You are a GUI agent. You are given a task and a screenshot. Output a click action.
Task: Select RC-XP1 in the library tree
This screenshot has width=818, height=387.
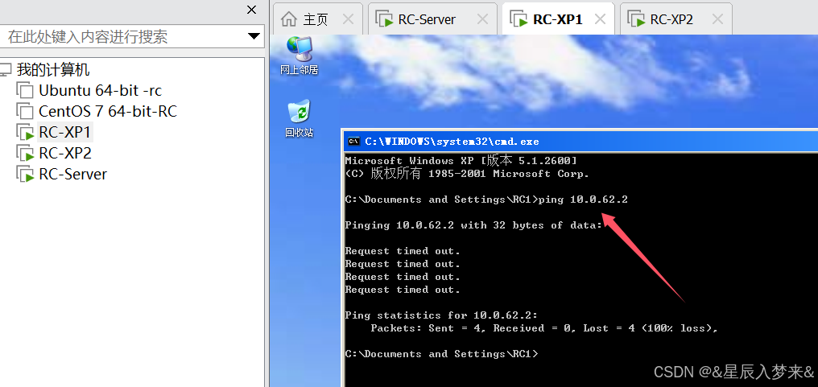click(x=65, y=132)
